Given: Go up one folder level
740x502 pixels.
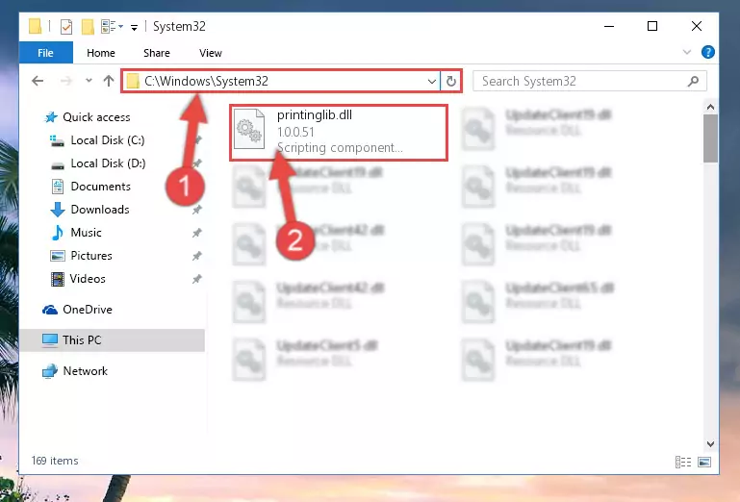Looking at the screenshot, I should (x=109, y=81).
